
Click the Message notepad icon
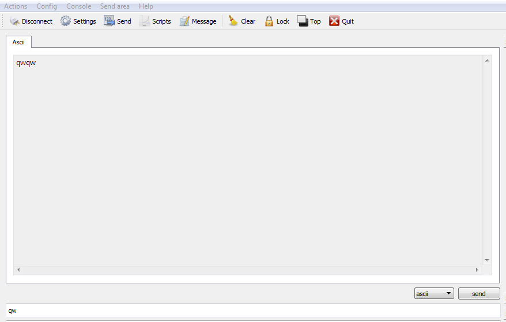(184, 21)
